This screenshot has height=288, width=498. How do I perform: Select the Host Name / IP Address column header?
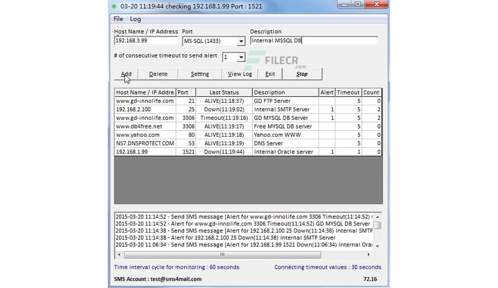pos(145,92)
